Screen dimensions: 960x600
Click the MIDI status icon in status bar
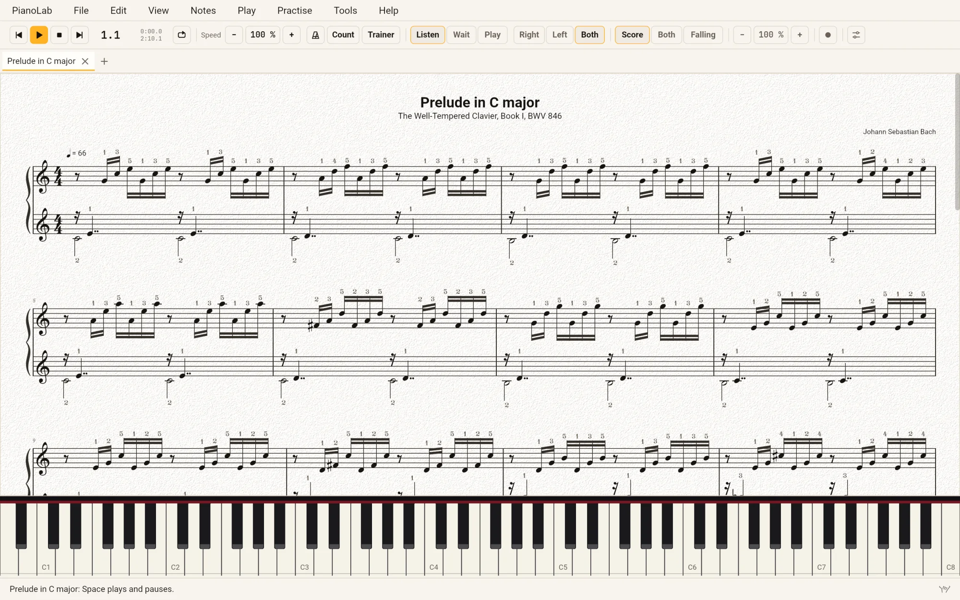945,589
